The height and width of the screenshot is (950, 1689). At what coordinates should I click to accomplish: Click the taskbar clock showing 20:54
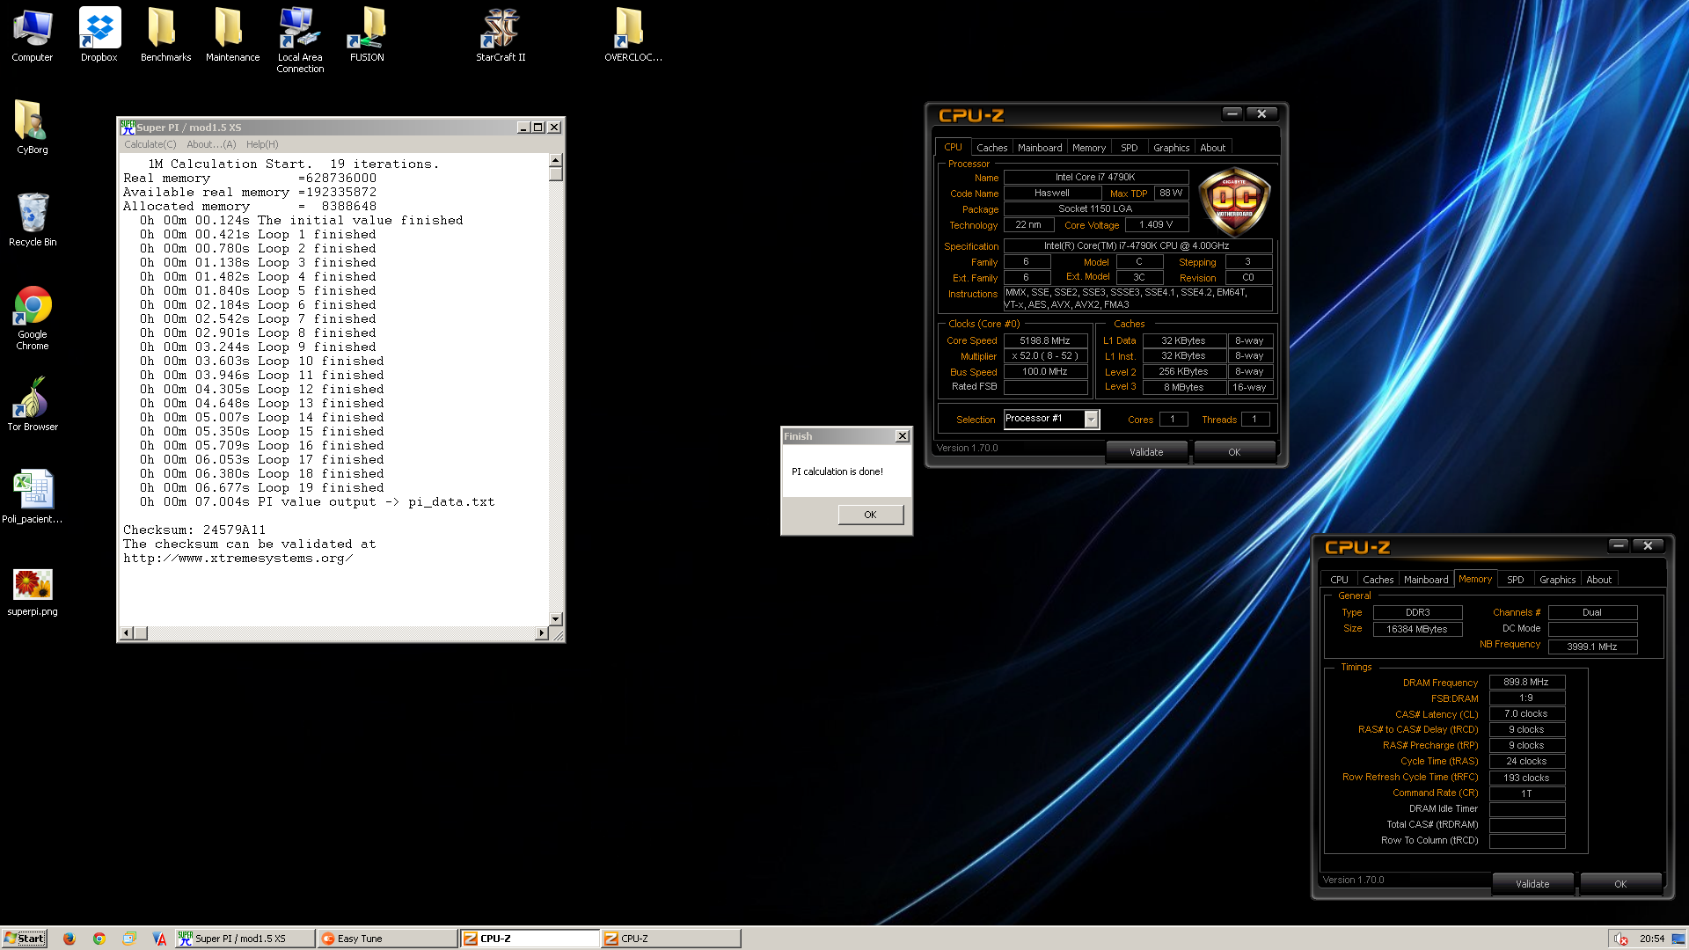1652,939
